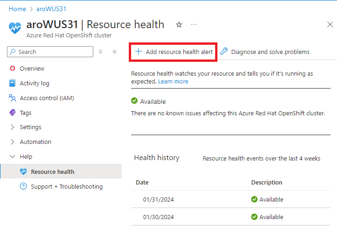337x226 pixels.
Task: Click the purple Tags icon
Action: [x=12, y=113]
